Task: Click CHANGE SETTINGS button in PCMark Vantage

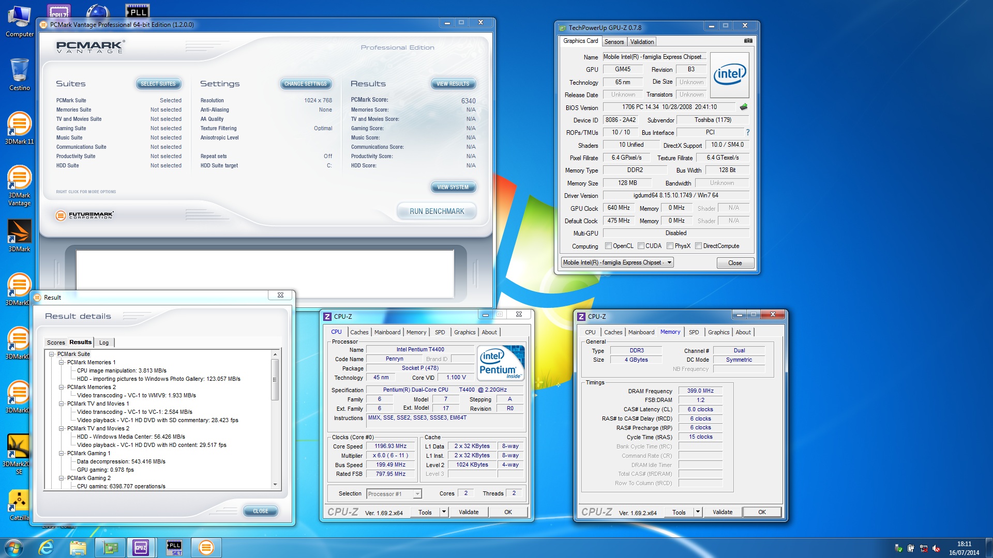Action: [305, 84]
